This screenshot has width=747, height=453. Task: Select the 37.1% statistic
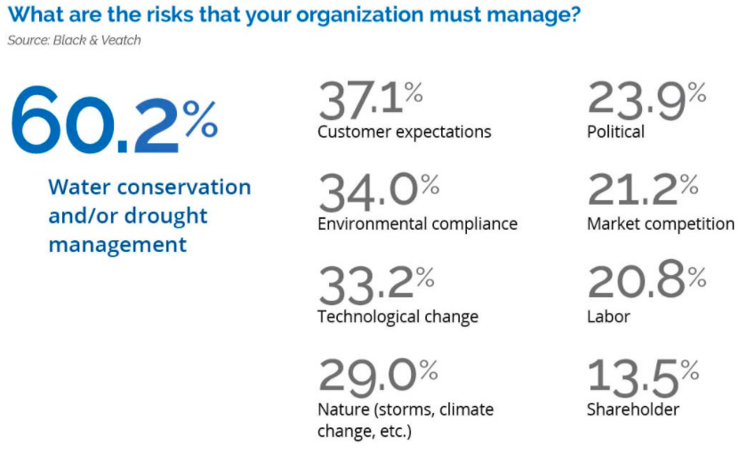[x=371, y=99]
